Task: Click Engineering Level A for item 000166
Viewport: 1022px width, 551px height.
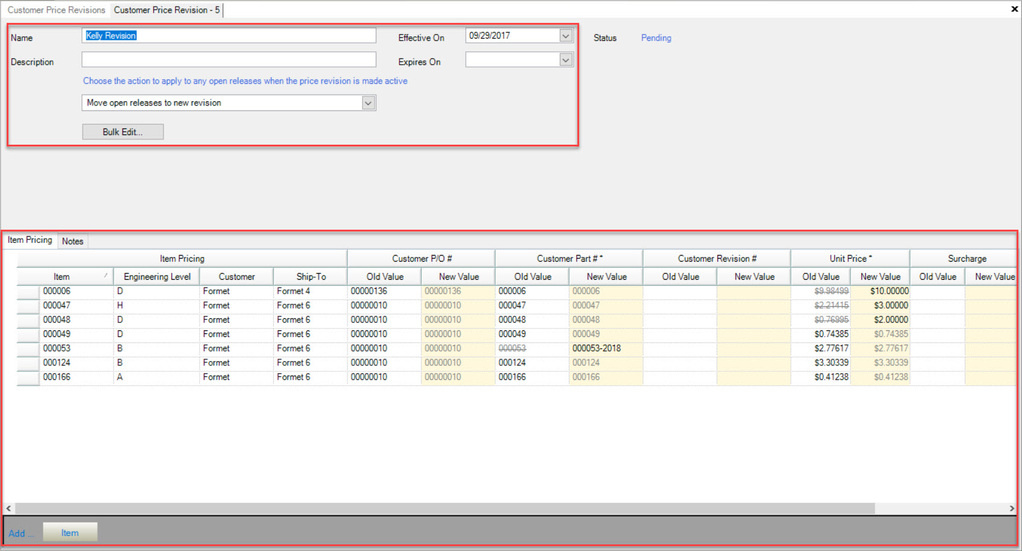Action: coord(157,377)
